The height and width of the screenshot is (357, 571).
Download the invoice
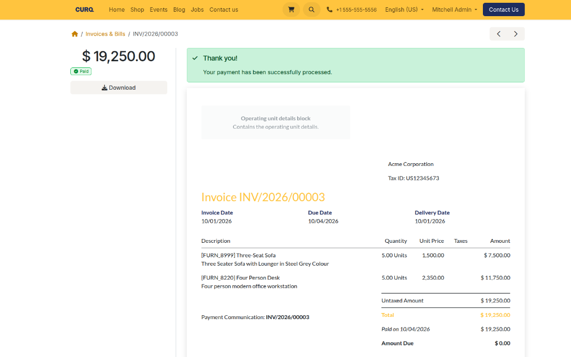pos(119,87)
